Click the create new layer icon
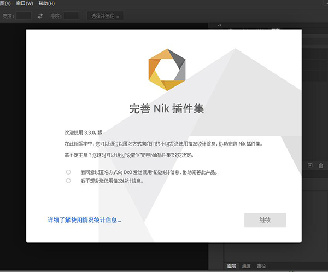328x272 pixels. tap(310, 165)
